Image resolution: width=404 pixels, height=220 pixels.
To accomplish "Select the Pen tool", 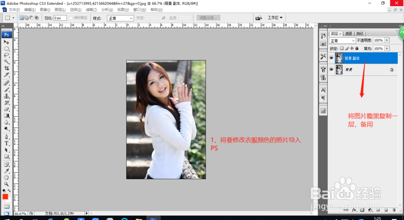I will tap(6, 137).
